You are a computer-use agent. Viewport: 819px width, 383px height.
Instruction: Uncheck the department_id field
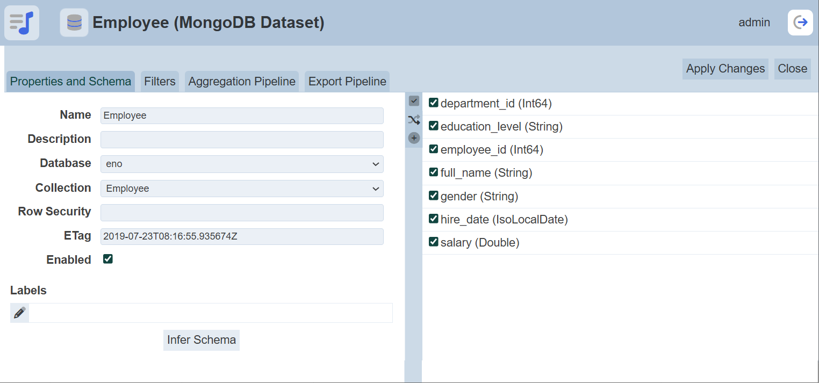[434, 103]
